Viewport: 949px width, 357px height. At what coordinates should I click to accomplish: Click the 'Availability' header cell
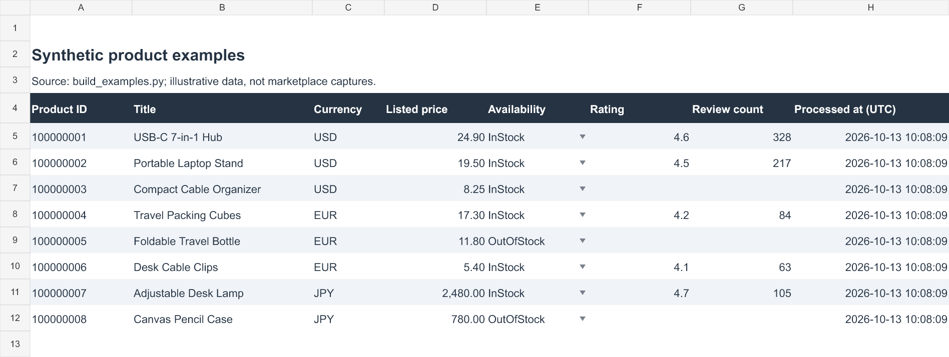538,109
